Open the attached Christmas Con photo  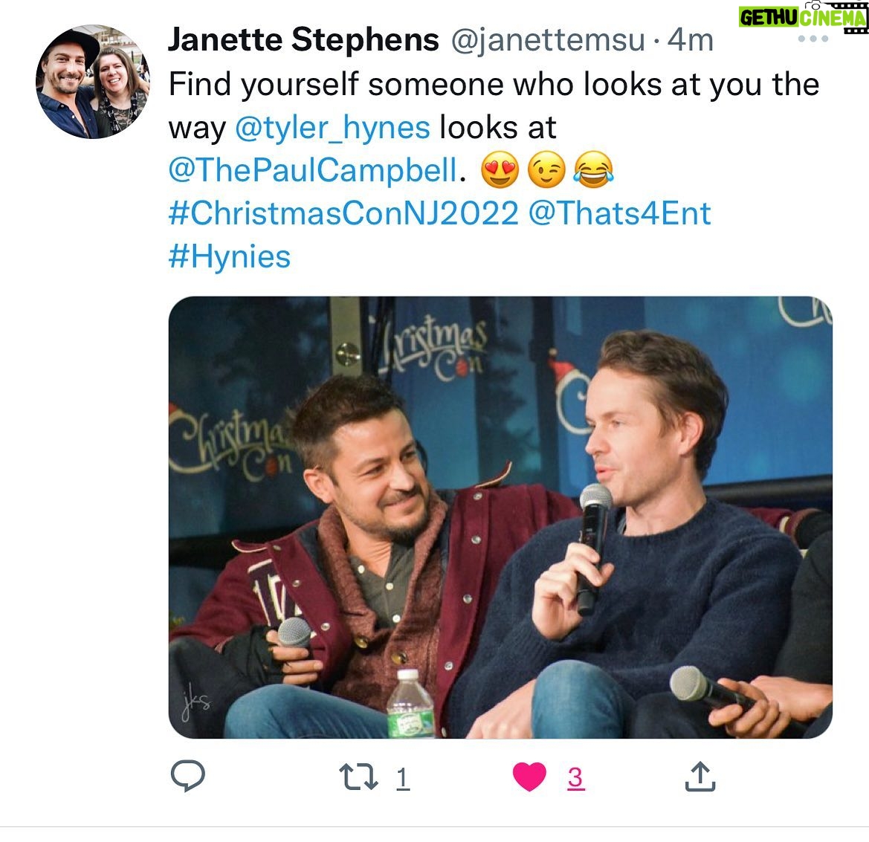click(500, 517)
